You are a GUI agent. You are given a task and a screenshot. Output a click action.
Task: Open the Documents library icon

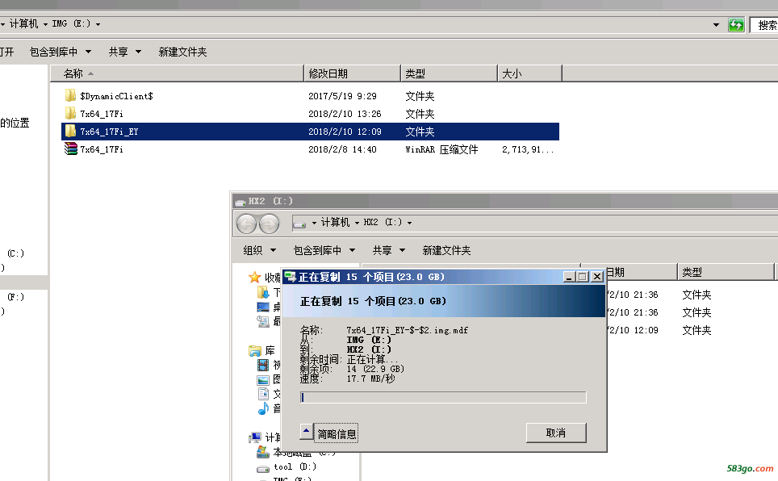point(263,394)
